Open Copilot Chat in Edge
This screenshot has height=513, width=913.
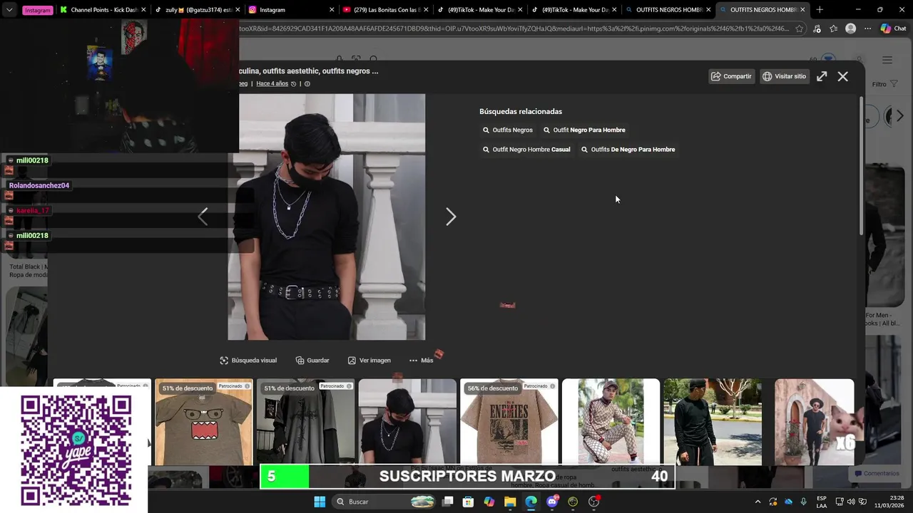point(893,28)
